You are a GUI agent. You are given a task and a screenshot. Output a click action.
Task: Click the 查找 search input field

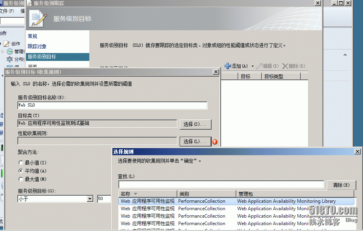[x=221, y=185]
